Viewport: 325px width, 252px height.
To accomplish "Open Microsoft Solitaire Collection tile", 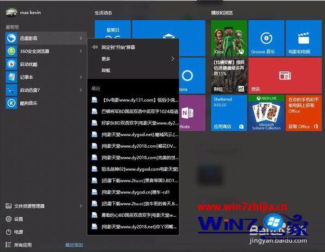I will pos(266,113).
